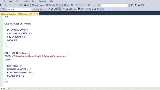Click the Change Connection plug icon
Viewport: 160px width, 90px height.
[4, 9]
